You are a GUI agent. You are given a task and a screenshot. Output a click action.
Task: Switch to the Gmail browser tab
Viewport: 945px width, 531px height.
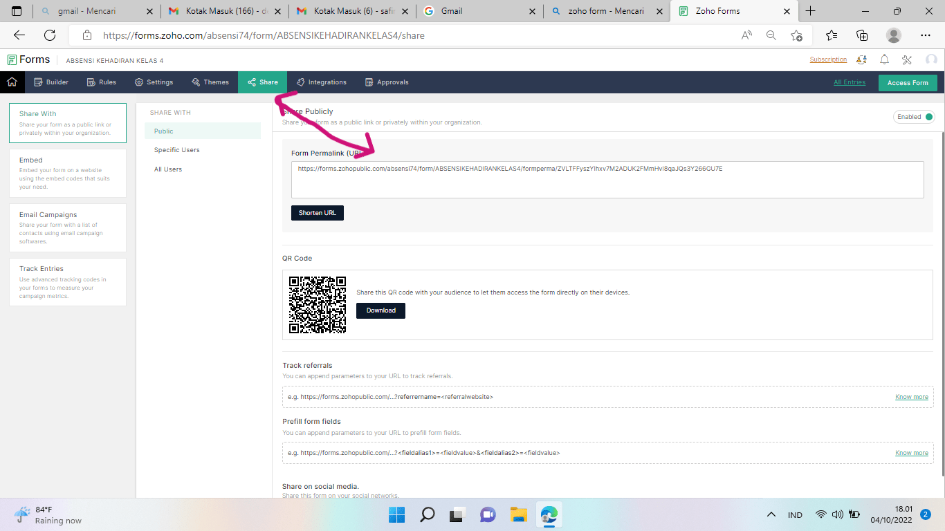pyautogui.click(x=479, y=11)
